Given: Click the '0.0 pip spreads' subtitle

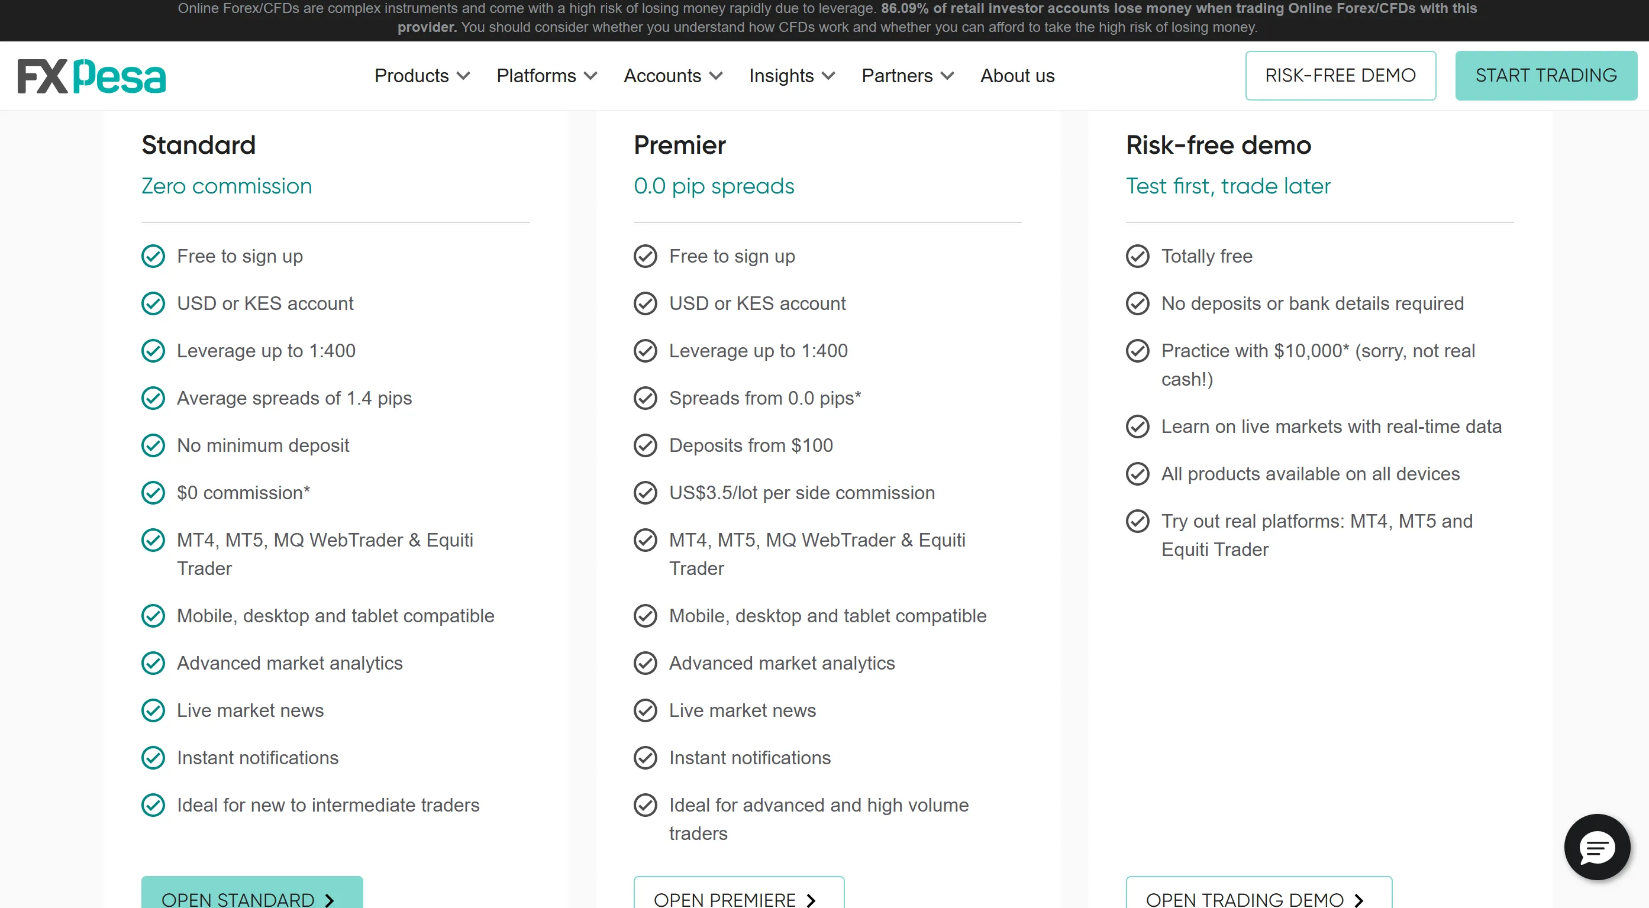Looking at the screenshot, I should tap(714, 186).
